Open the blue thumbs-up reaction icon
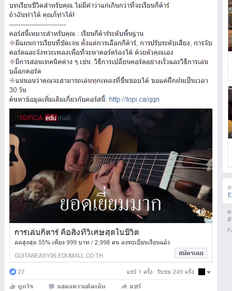 13,272
